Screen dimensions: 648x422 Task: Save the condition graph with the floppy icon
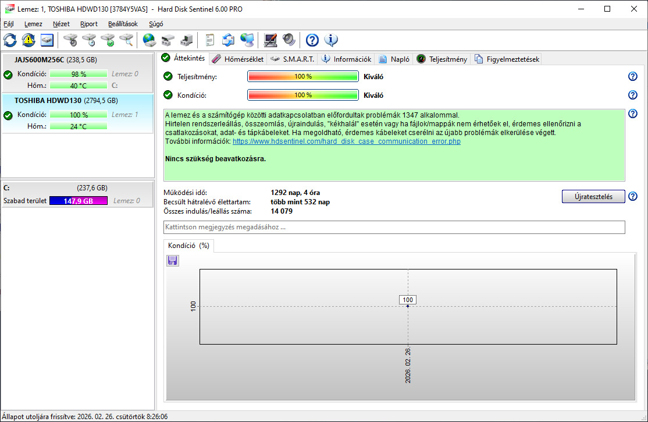click(x=173, y=261)
